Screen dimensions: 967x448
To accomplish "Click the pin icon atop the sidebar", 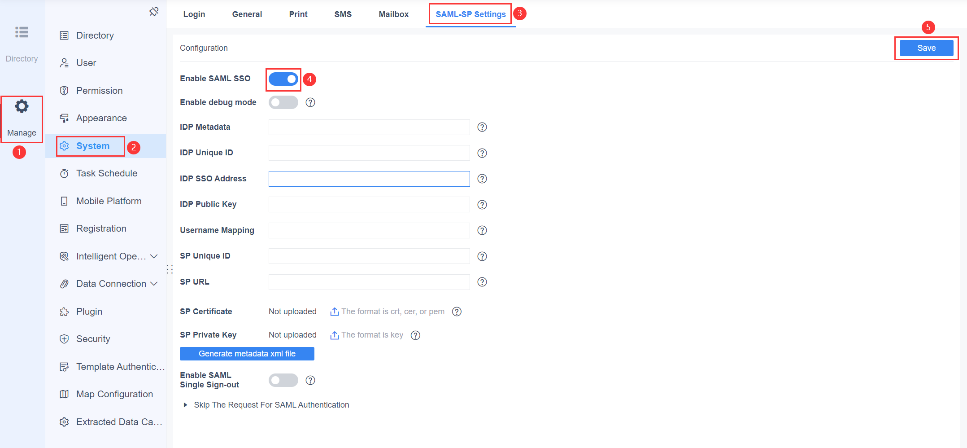I will tap(154, 11).
